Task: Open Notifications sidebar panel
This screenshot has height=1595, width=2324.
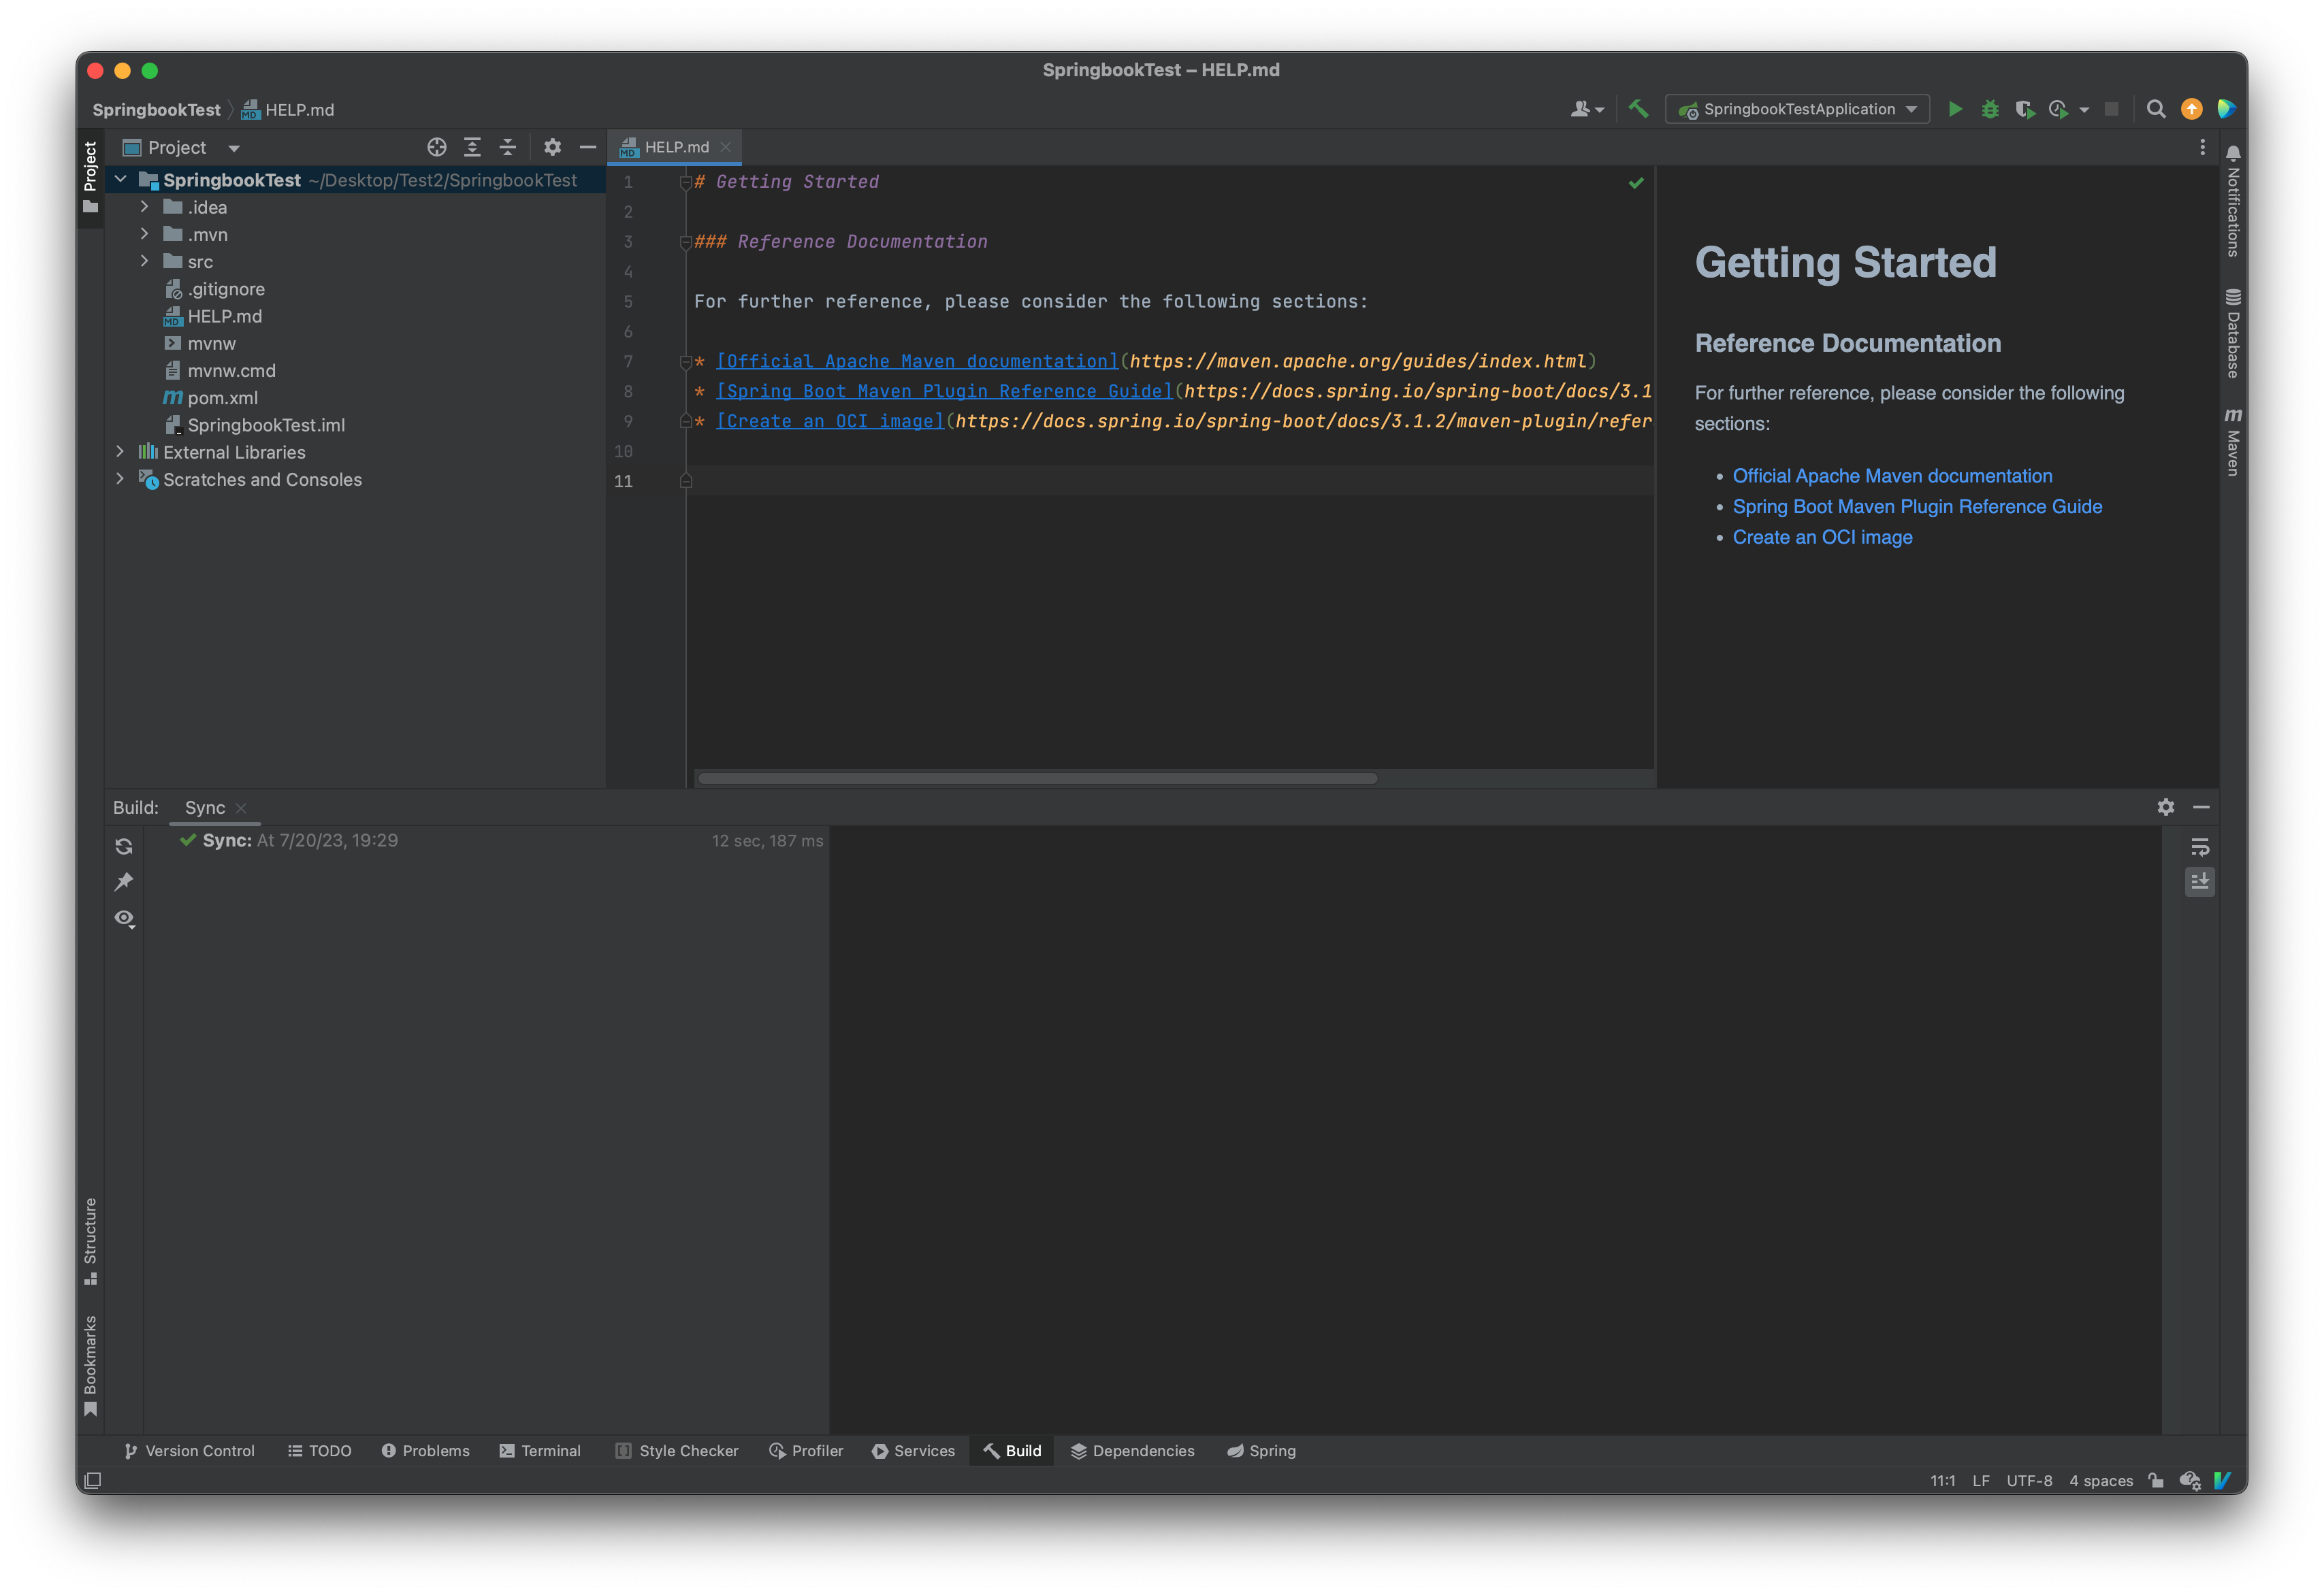Action: (2232, 200)
